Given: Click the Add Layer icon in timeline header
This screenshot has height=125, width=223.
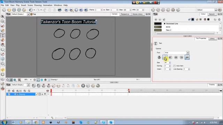Looking at the screenshot, I should coord(17,91).
